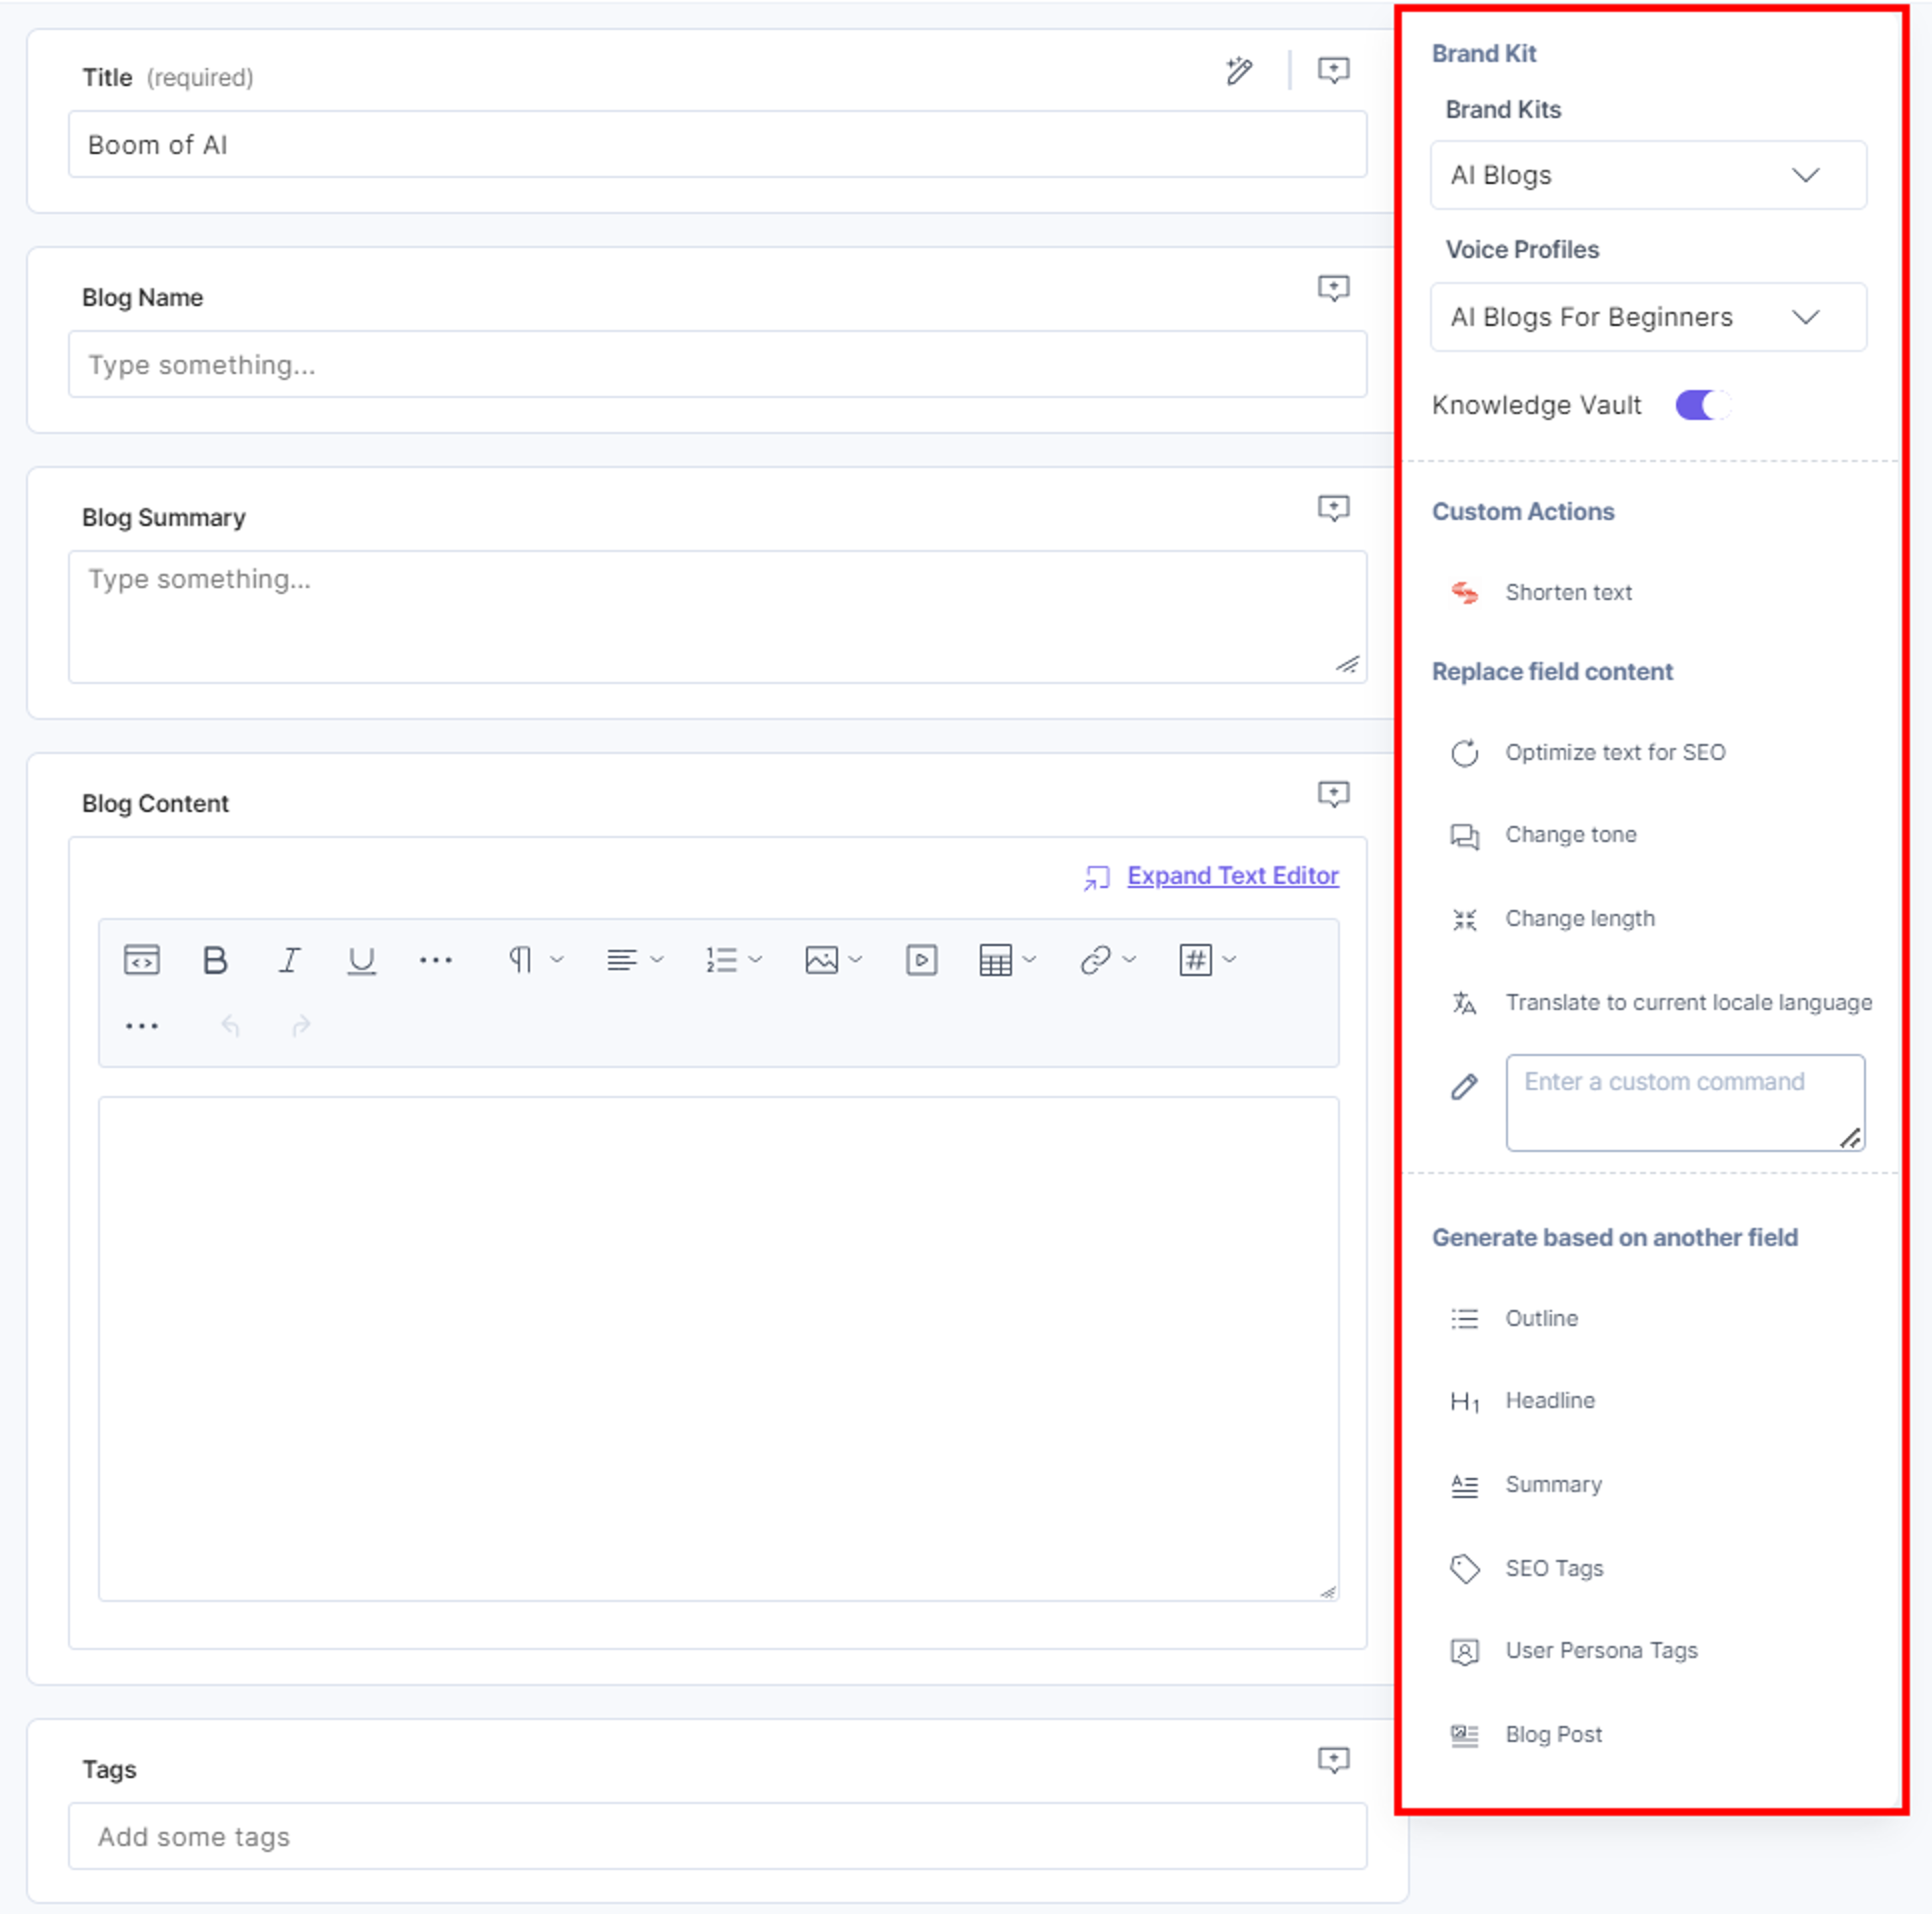Viewport: 1932px width, 1914px height.
Task: Open the comment icon on Tags field
Action: click(x=1333, y=1760)
